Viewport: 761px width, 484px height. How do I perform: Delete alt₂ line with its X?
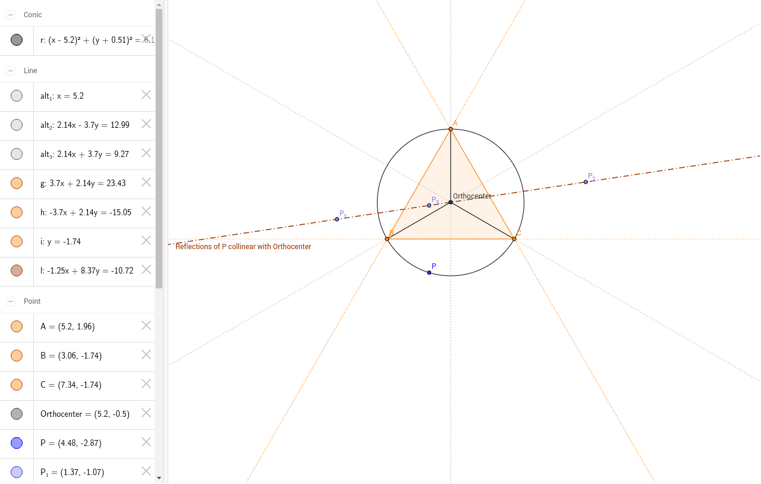(x=146, y=123)
